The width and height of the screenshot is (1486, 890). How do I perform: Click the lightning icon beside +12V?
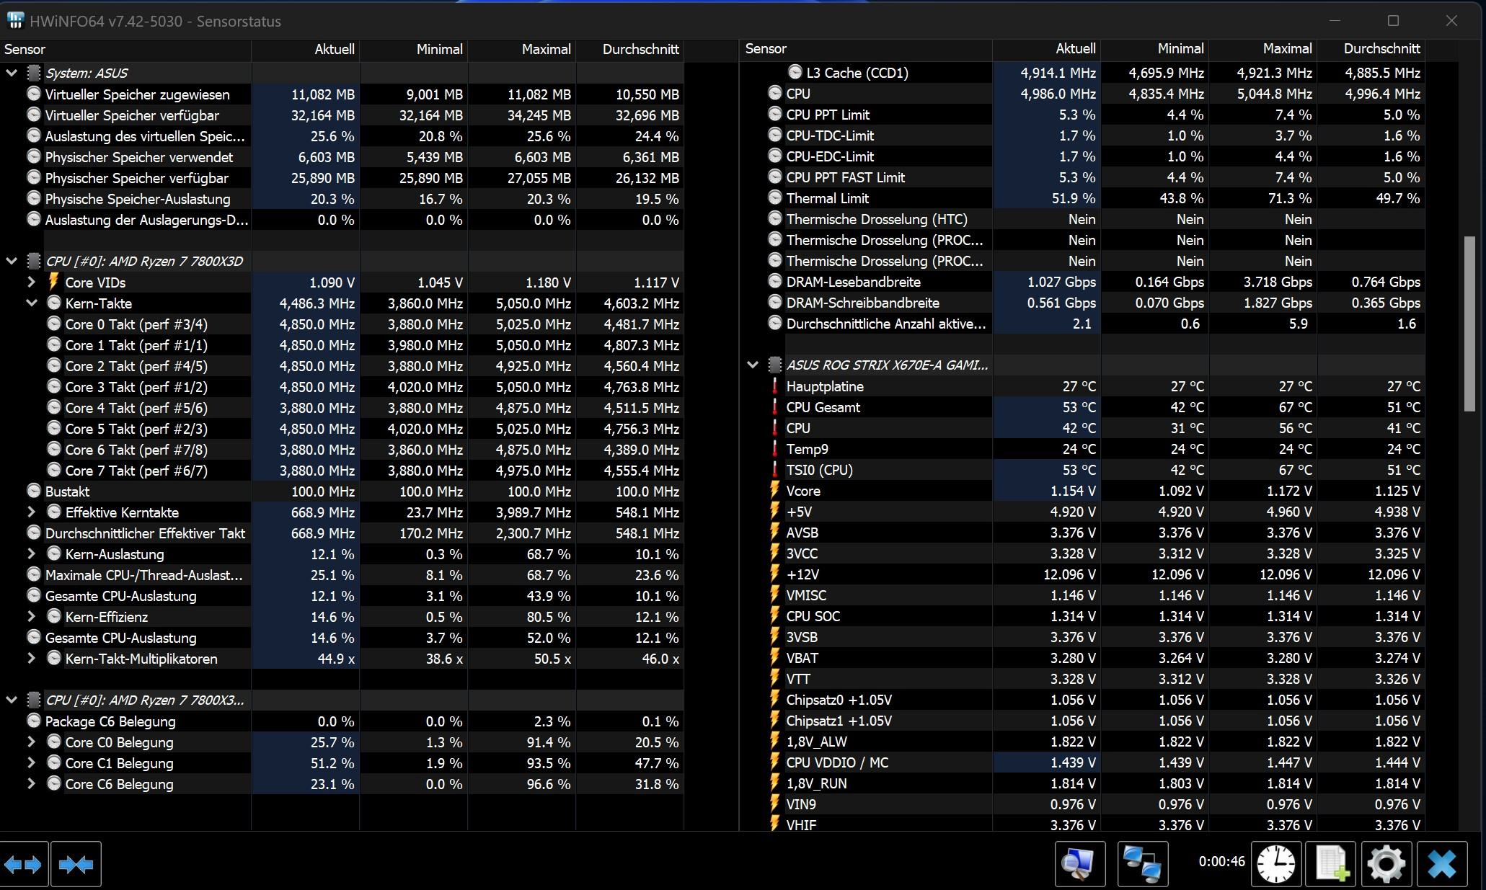775,574
